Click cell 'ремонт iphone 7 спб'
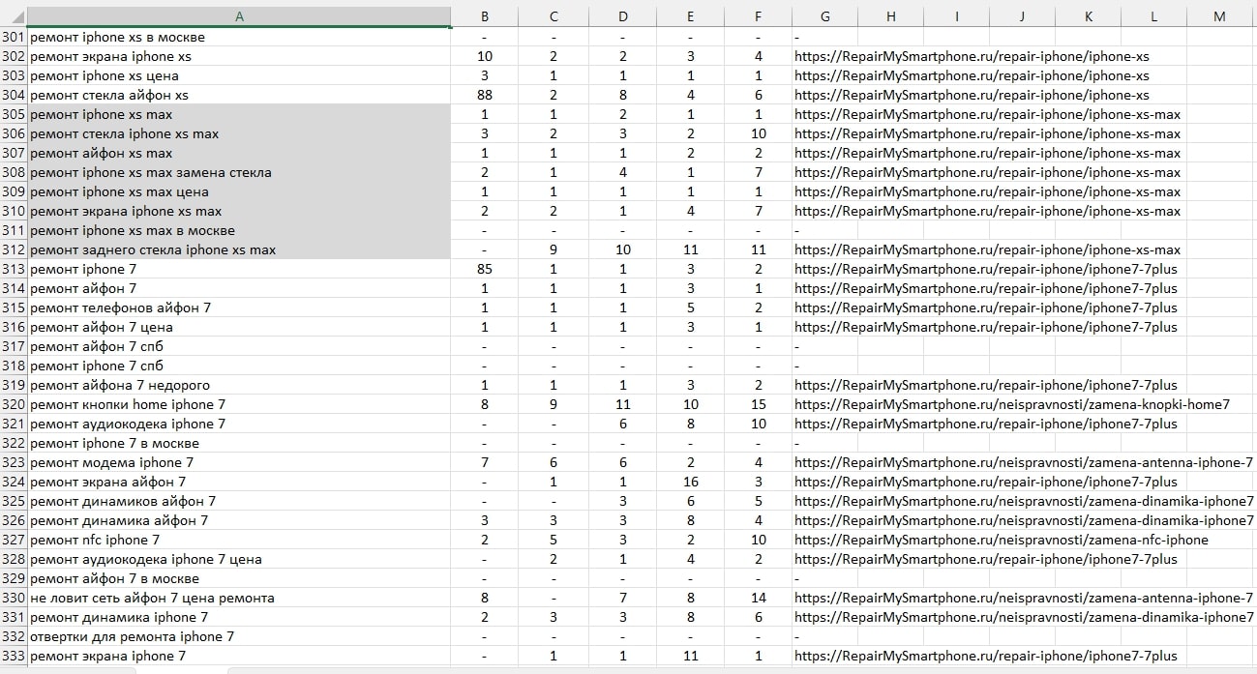1257x674 pixels. pyautogui.click(x=240, y=366)
